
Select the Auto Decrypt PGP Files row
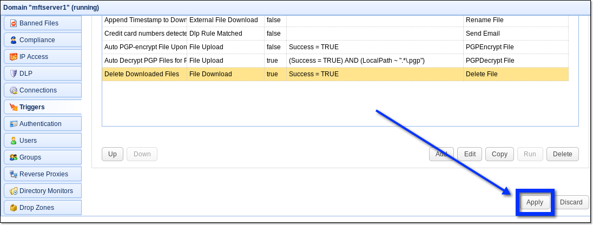(x=145, y=61)
